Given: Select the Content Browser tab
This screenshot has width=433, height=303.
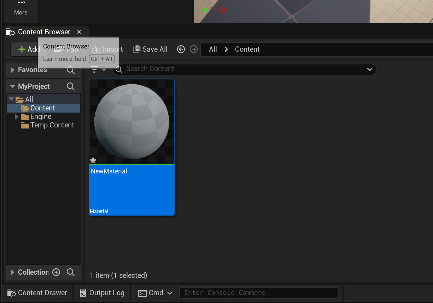Looking at the screenshot, I should [x=44, y=32].
